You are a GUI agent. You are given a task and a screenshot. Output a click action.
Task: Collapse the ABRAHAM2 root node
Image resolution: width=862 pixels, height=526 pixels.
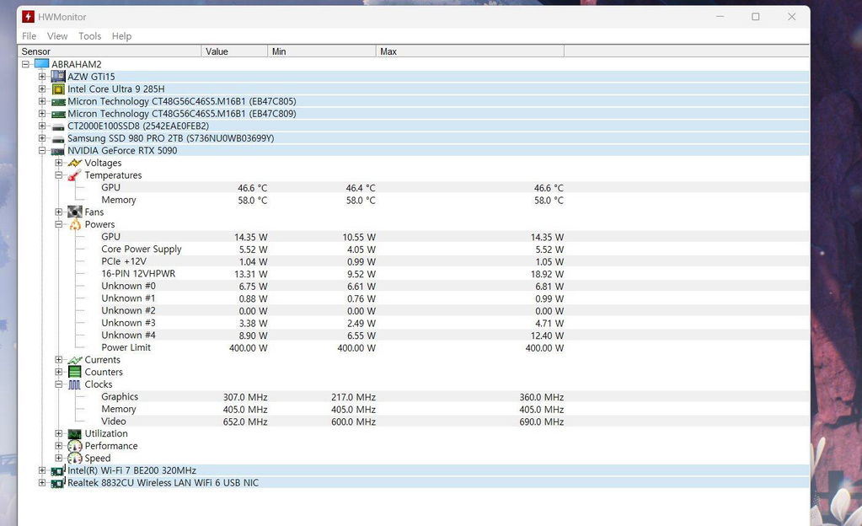[x=25, y=64]
